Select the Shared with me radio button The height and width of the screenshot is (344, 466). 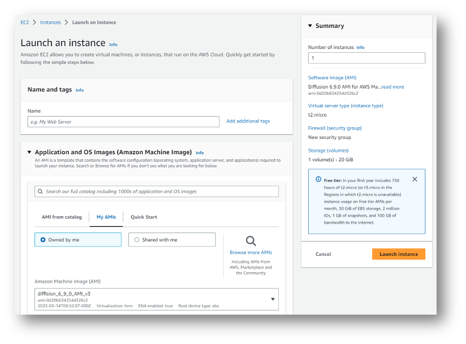[x=137, y=239]
